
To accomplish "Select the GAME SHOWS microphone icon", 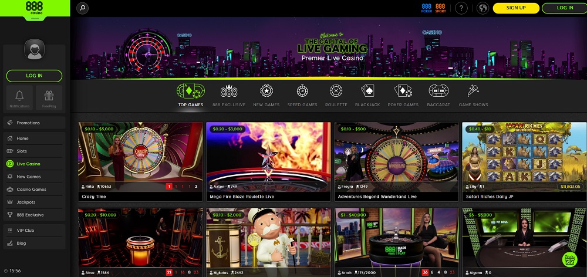I will [473, 91].
